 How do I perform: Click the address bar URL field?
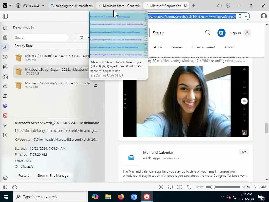(192, 17)
